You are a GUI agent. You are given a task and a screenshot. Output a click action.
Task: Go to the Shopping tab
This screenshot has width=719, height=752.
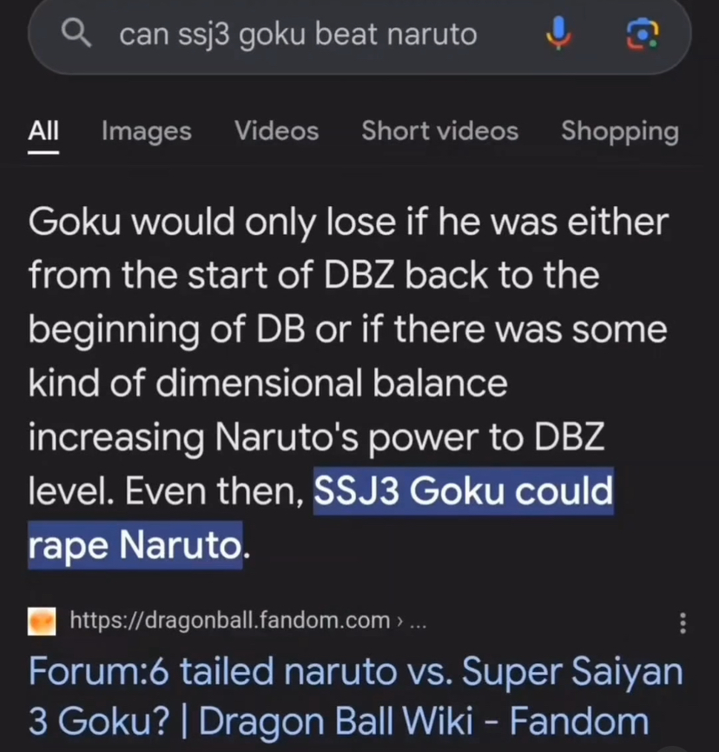(x=620, y=132)
